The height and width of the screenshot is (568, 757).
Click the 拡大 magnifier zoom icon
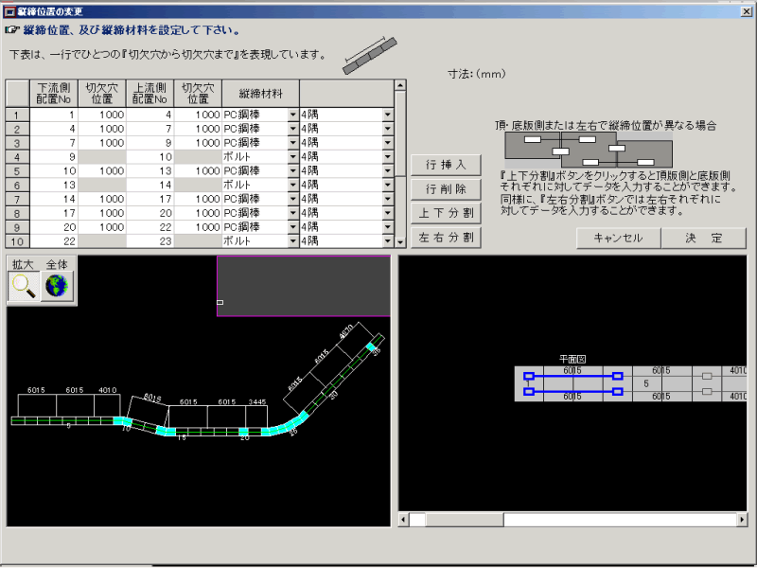[25, 287]
